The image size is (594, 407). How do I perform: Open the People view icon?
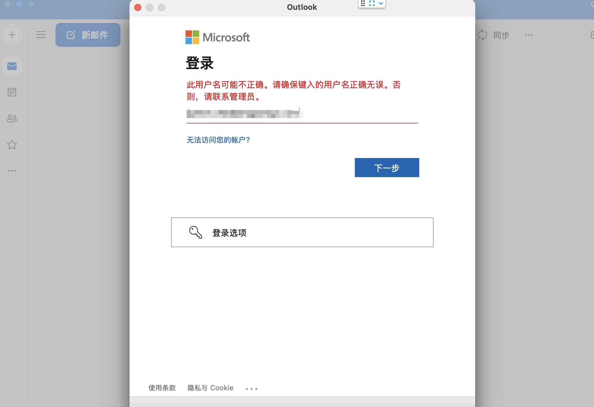(x=12, y=118)
